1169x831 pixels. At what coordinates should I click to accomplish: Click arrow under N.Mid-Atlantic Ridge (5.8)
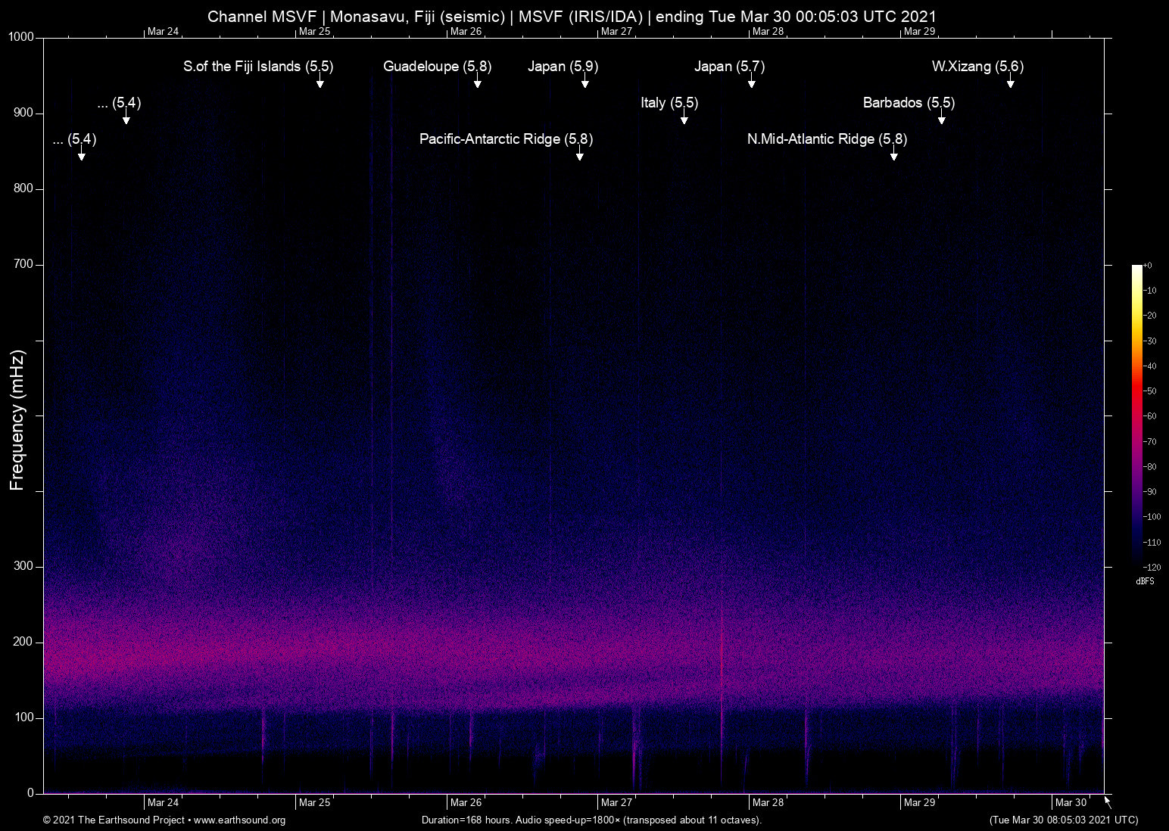(x=894, y=155)
